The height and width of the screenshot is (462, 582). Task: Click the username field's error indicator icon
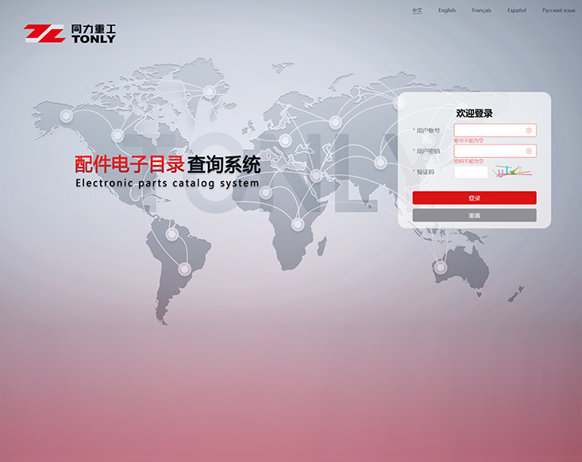click(529, 130)
